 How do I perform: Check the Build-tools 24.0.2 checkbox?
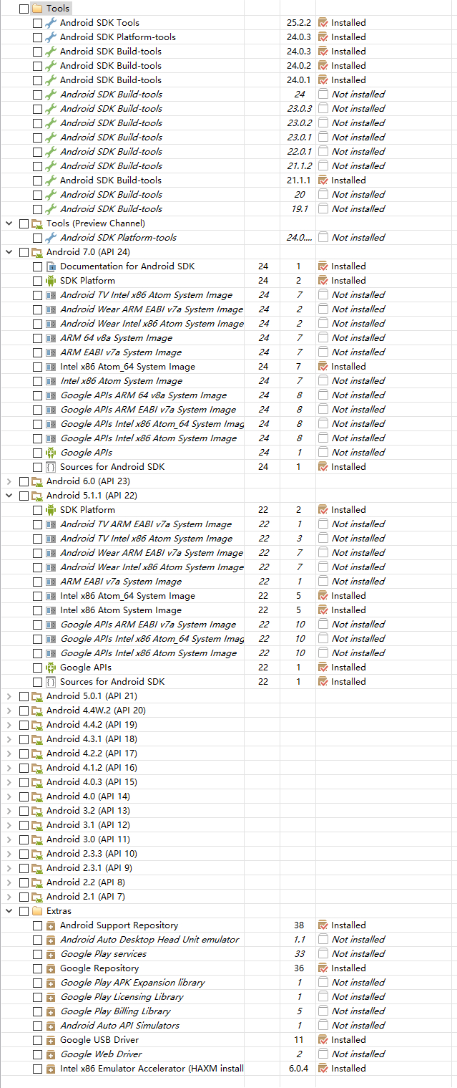coord(37,66)
